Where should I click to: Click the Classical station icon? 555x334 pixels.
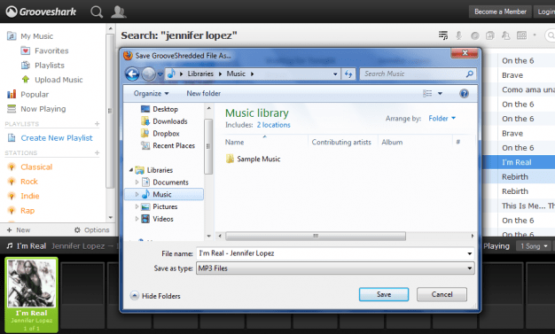[12, 167]
